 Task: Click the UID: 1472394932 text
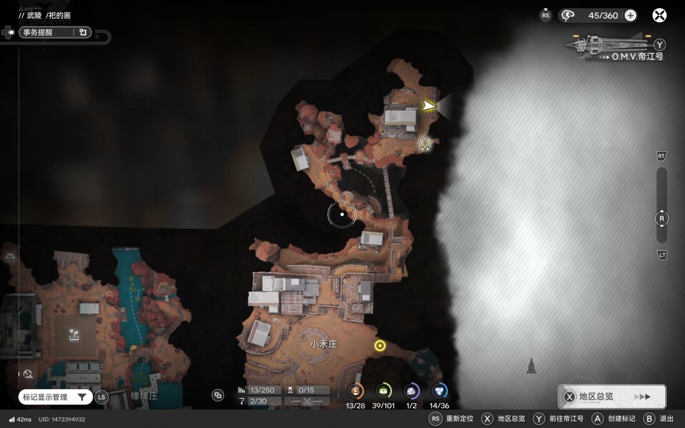click(62, 419)
